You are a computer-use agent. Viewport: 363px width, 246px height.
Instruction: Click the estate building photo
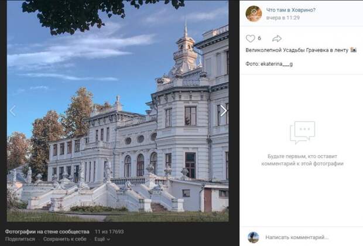pyautogui.click(x=118, y=111)
